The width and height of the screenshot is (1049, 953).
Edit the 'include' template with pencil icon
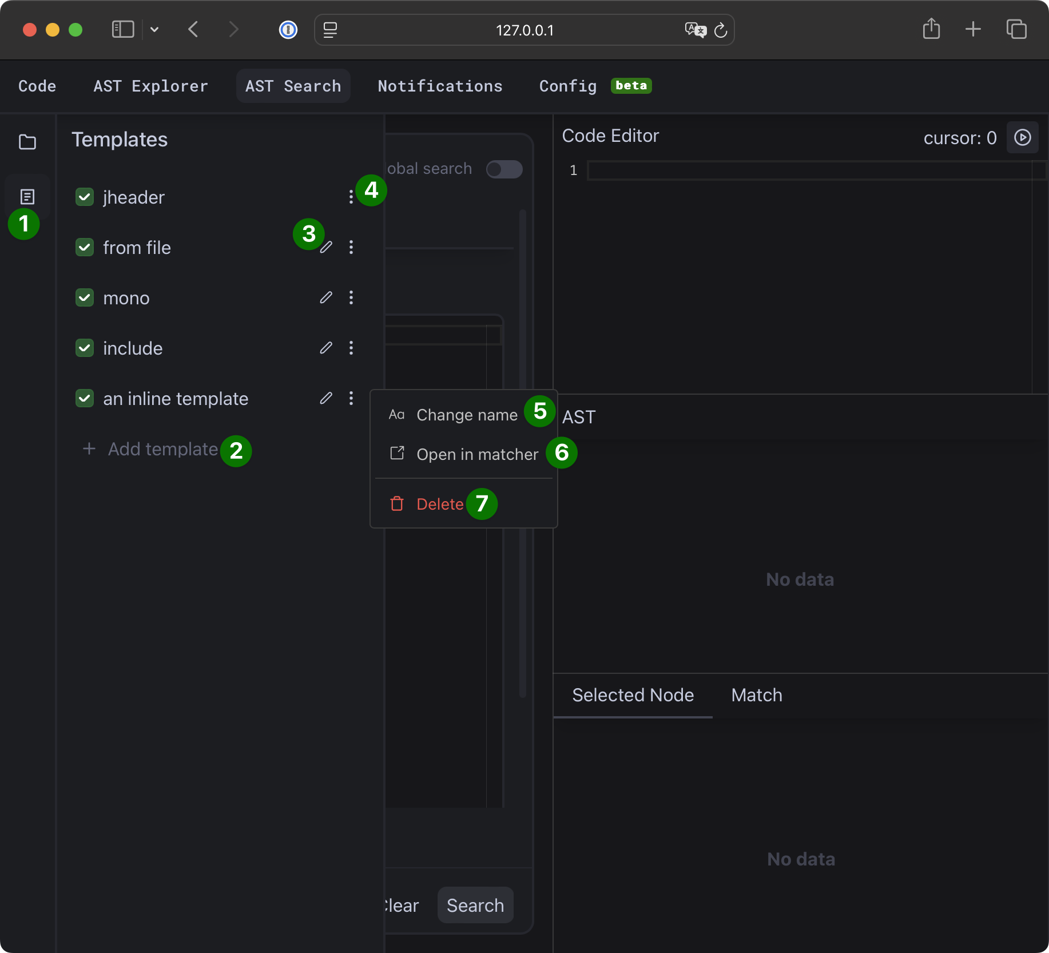326,348
